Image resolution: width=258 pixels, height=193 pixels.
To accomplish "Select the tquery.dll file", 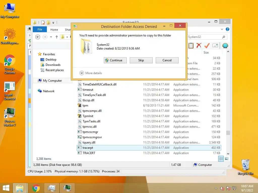I will tap(149, 142).
